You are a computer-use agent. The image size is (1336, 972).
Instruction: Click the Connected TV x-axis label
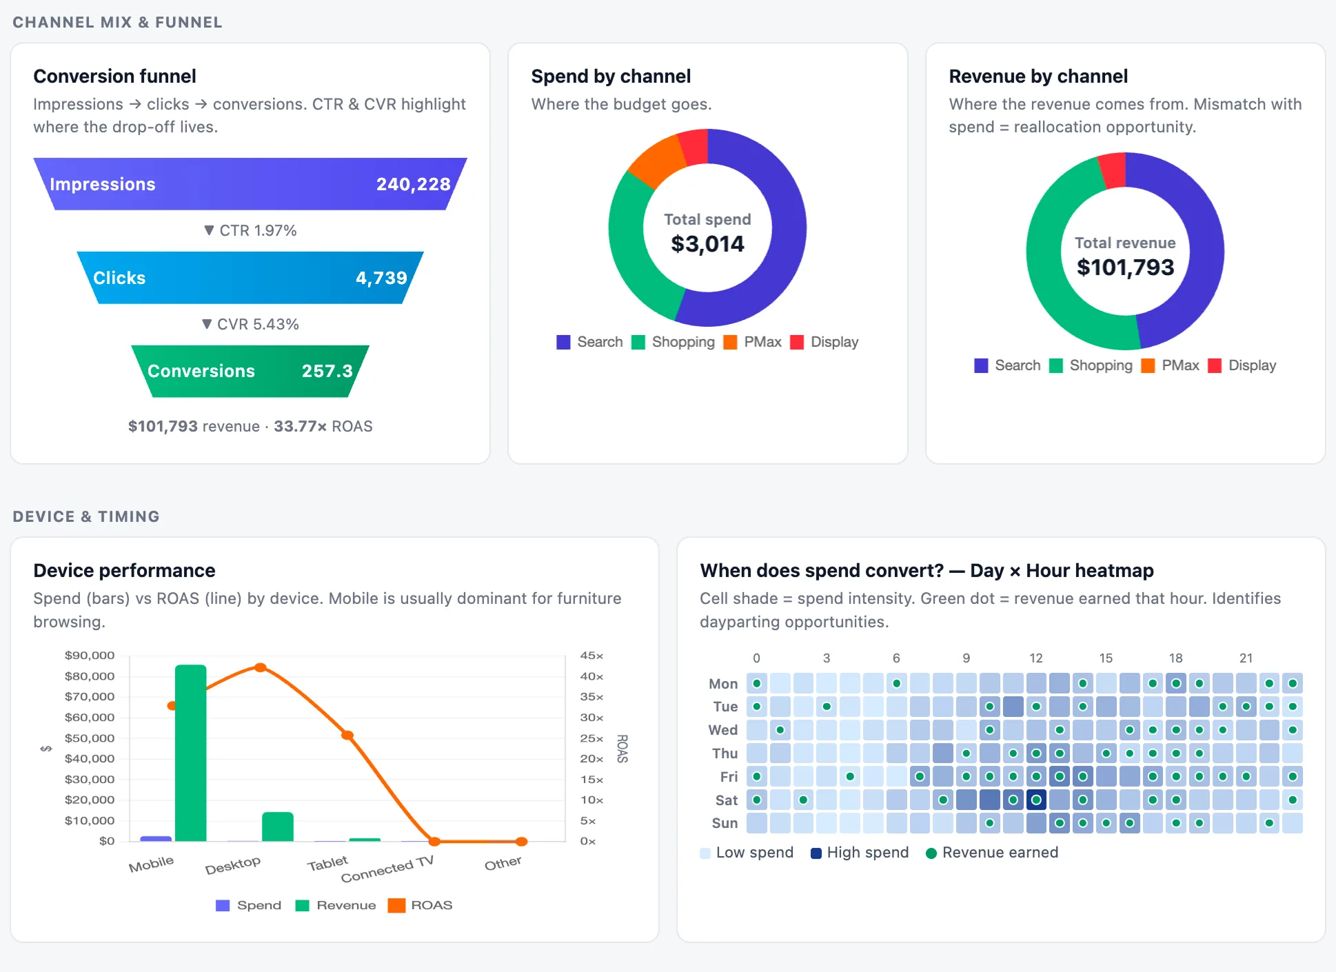(387, 869)
